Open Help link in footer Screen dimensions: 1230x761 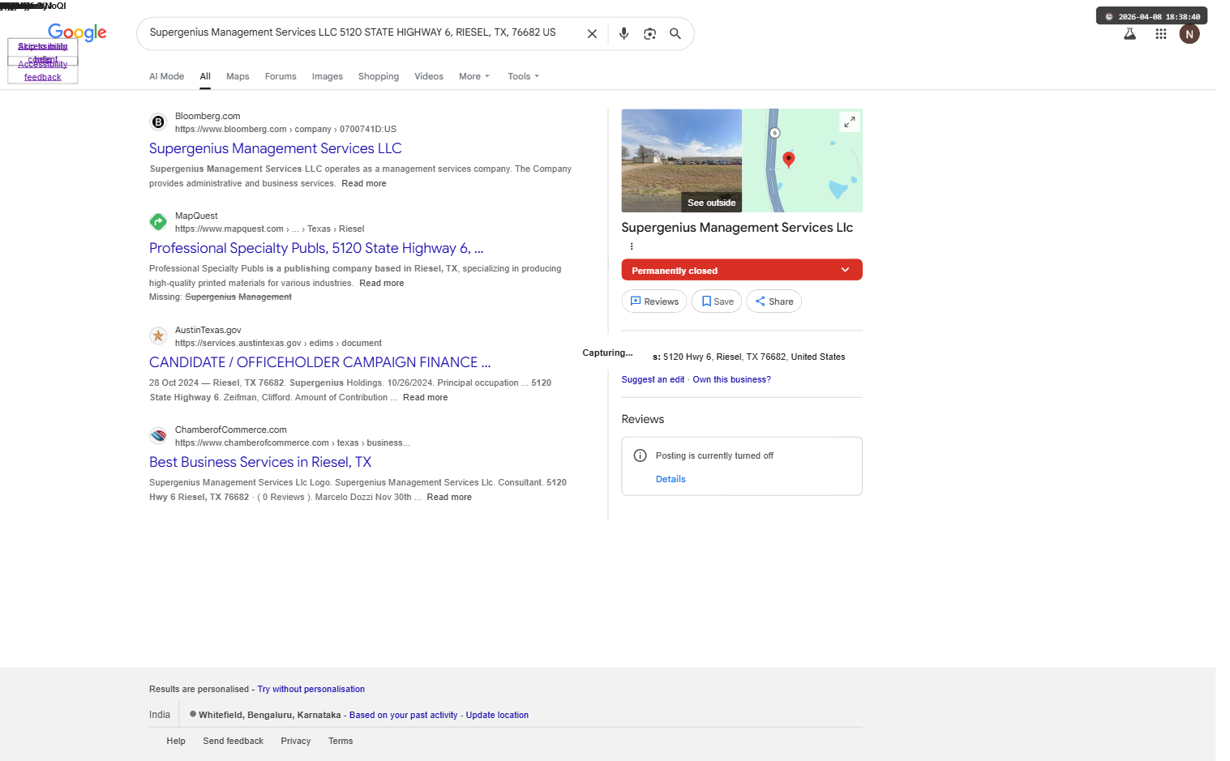(176, 741)
